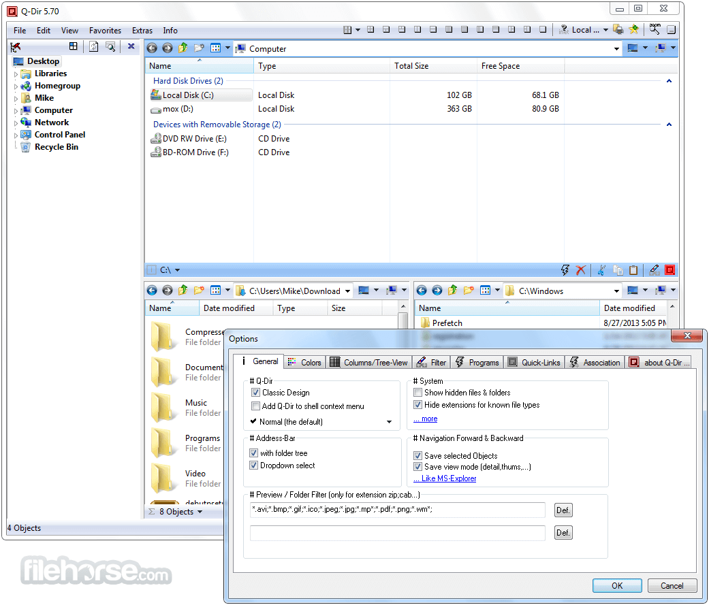Click the ... Like MS-Explorer link
Image resolution: width=709 pixels, height=605 pixels.
445,478
